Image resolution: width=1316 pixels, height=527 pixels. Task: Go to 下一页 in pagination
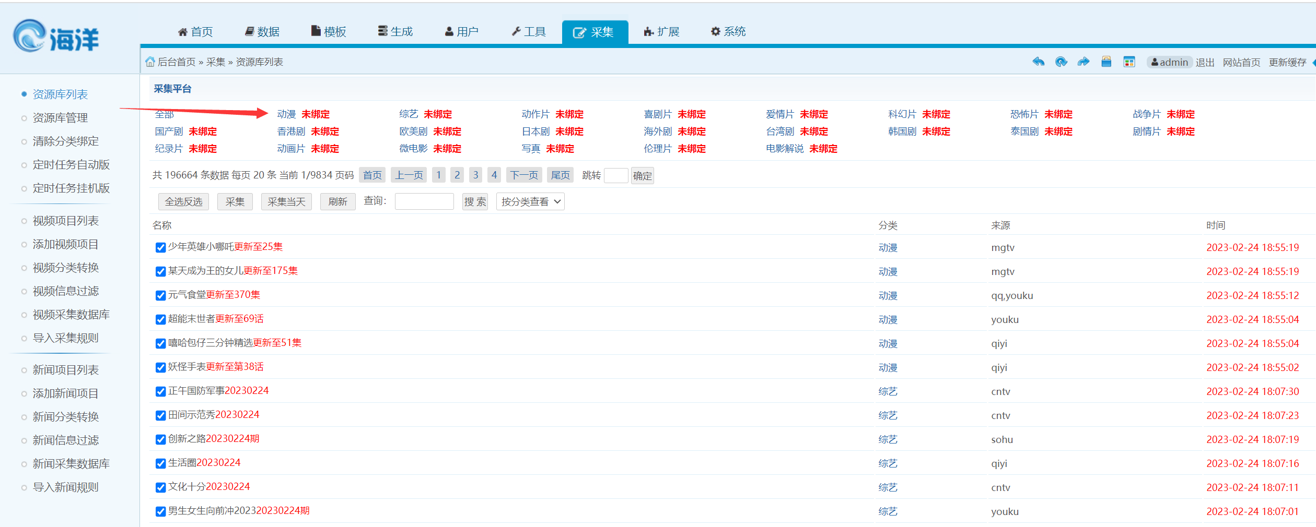point(523,175)
